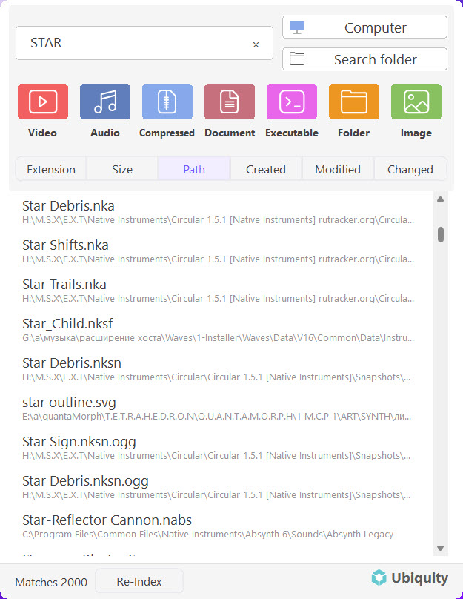Screen dimensions: 463x599
Task: Show only Executable files
Action: pos(292,102)
